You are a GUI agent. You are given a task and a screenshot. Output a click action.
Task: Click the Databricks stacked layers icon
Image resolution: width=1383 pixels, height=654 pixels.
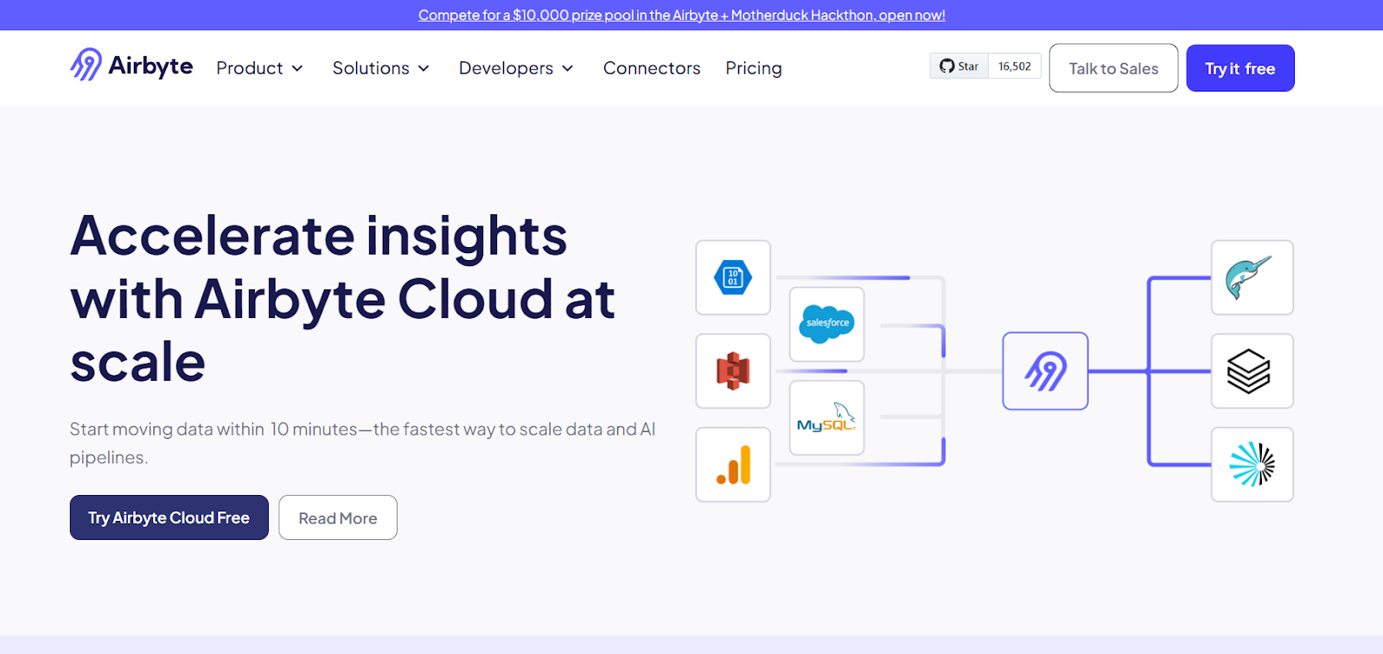click(1252, 371)
